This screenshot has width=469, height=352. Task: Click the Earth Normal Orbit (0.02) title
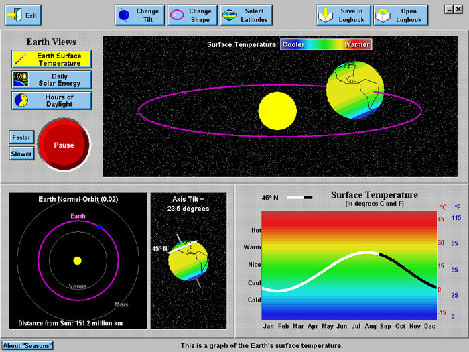(x=78, y=199)
